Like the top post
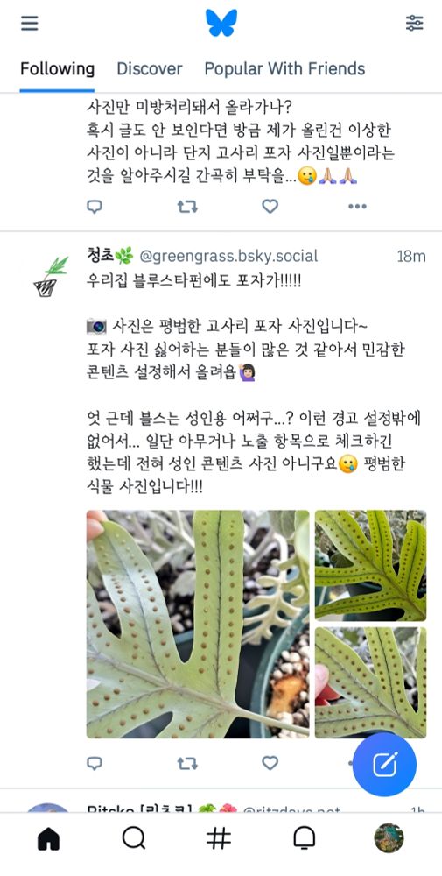The height and width of the screenshot is (876, 442). 270,207
